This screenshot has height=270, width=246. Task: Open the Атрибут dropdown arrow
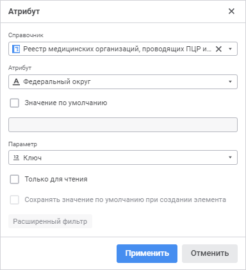pos(230,81)
